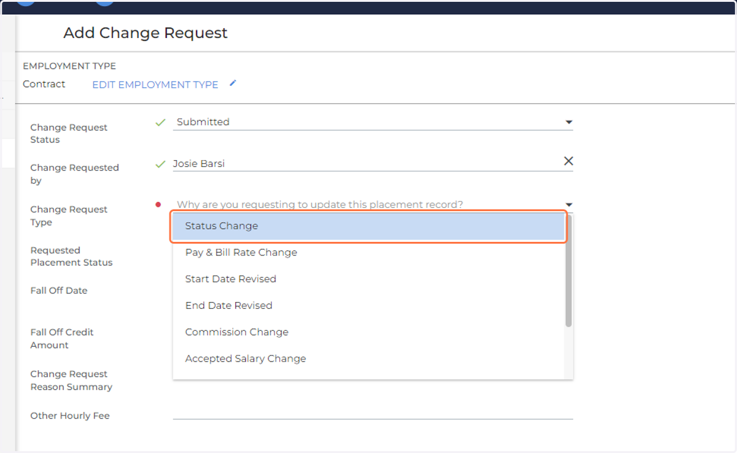Click the EMPLOYMENT TYPE section header

69,66
